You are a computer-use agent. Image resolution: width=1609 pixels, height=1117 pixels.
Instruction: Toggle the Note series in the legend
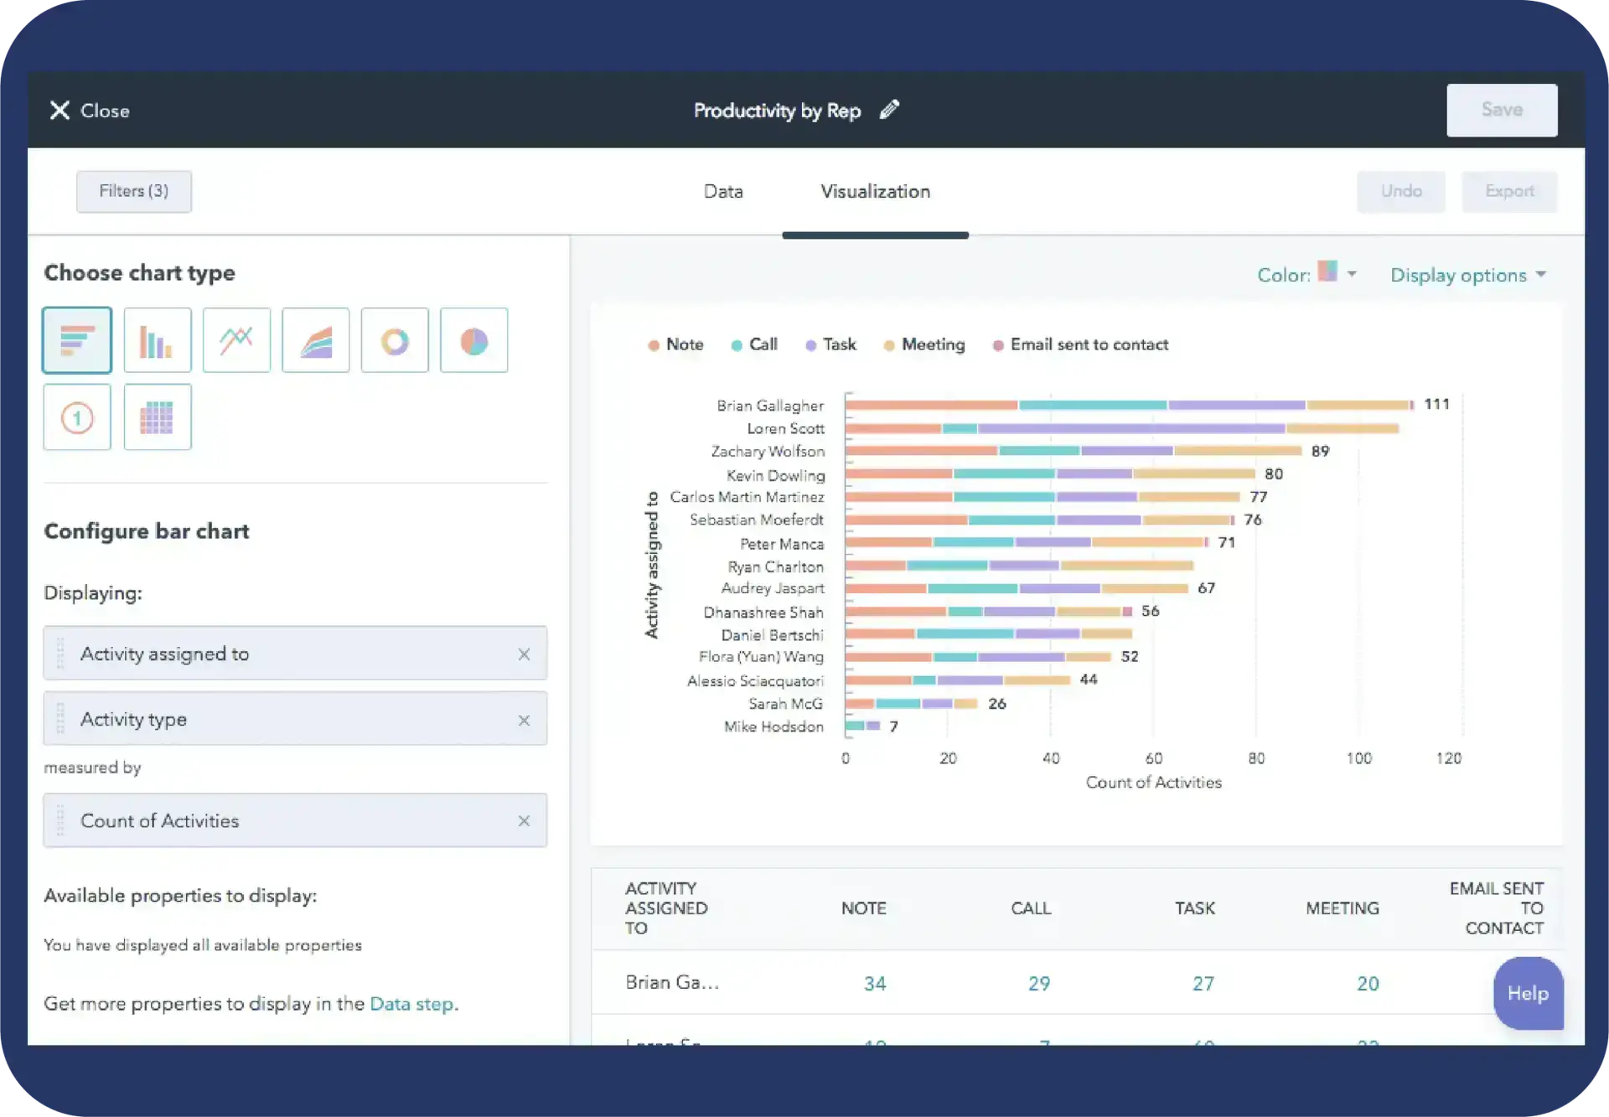(675, 344)
